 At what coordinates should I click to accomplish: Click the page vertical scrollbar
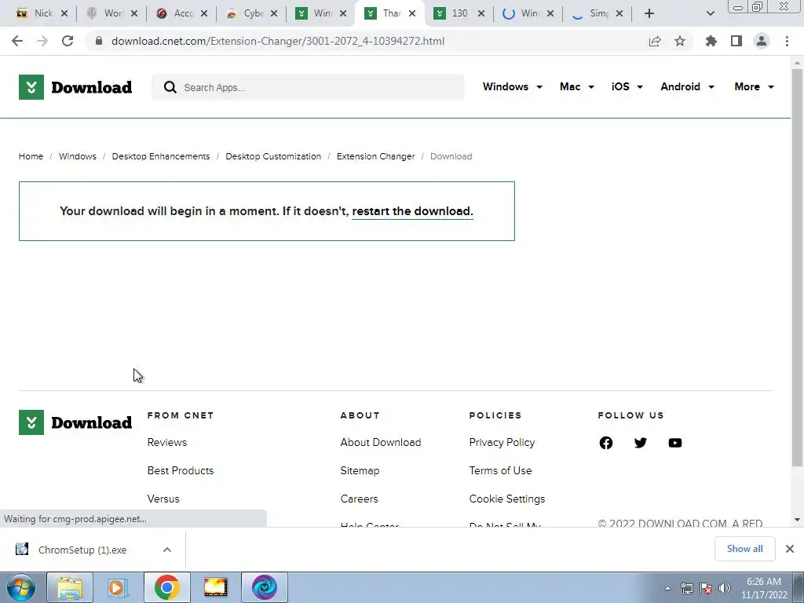click(x=797, y=267)
